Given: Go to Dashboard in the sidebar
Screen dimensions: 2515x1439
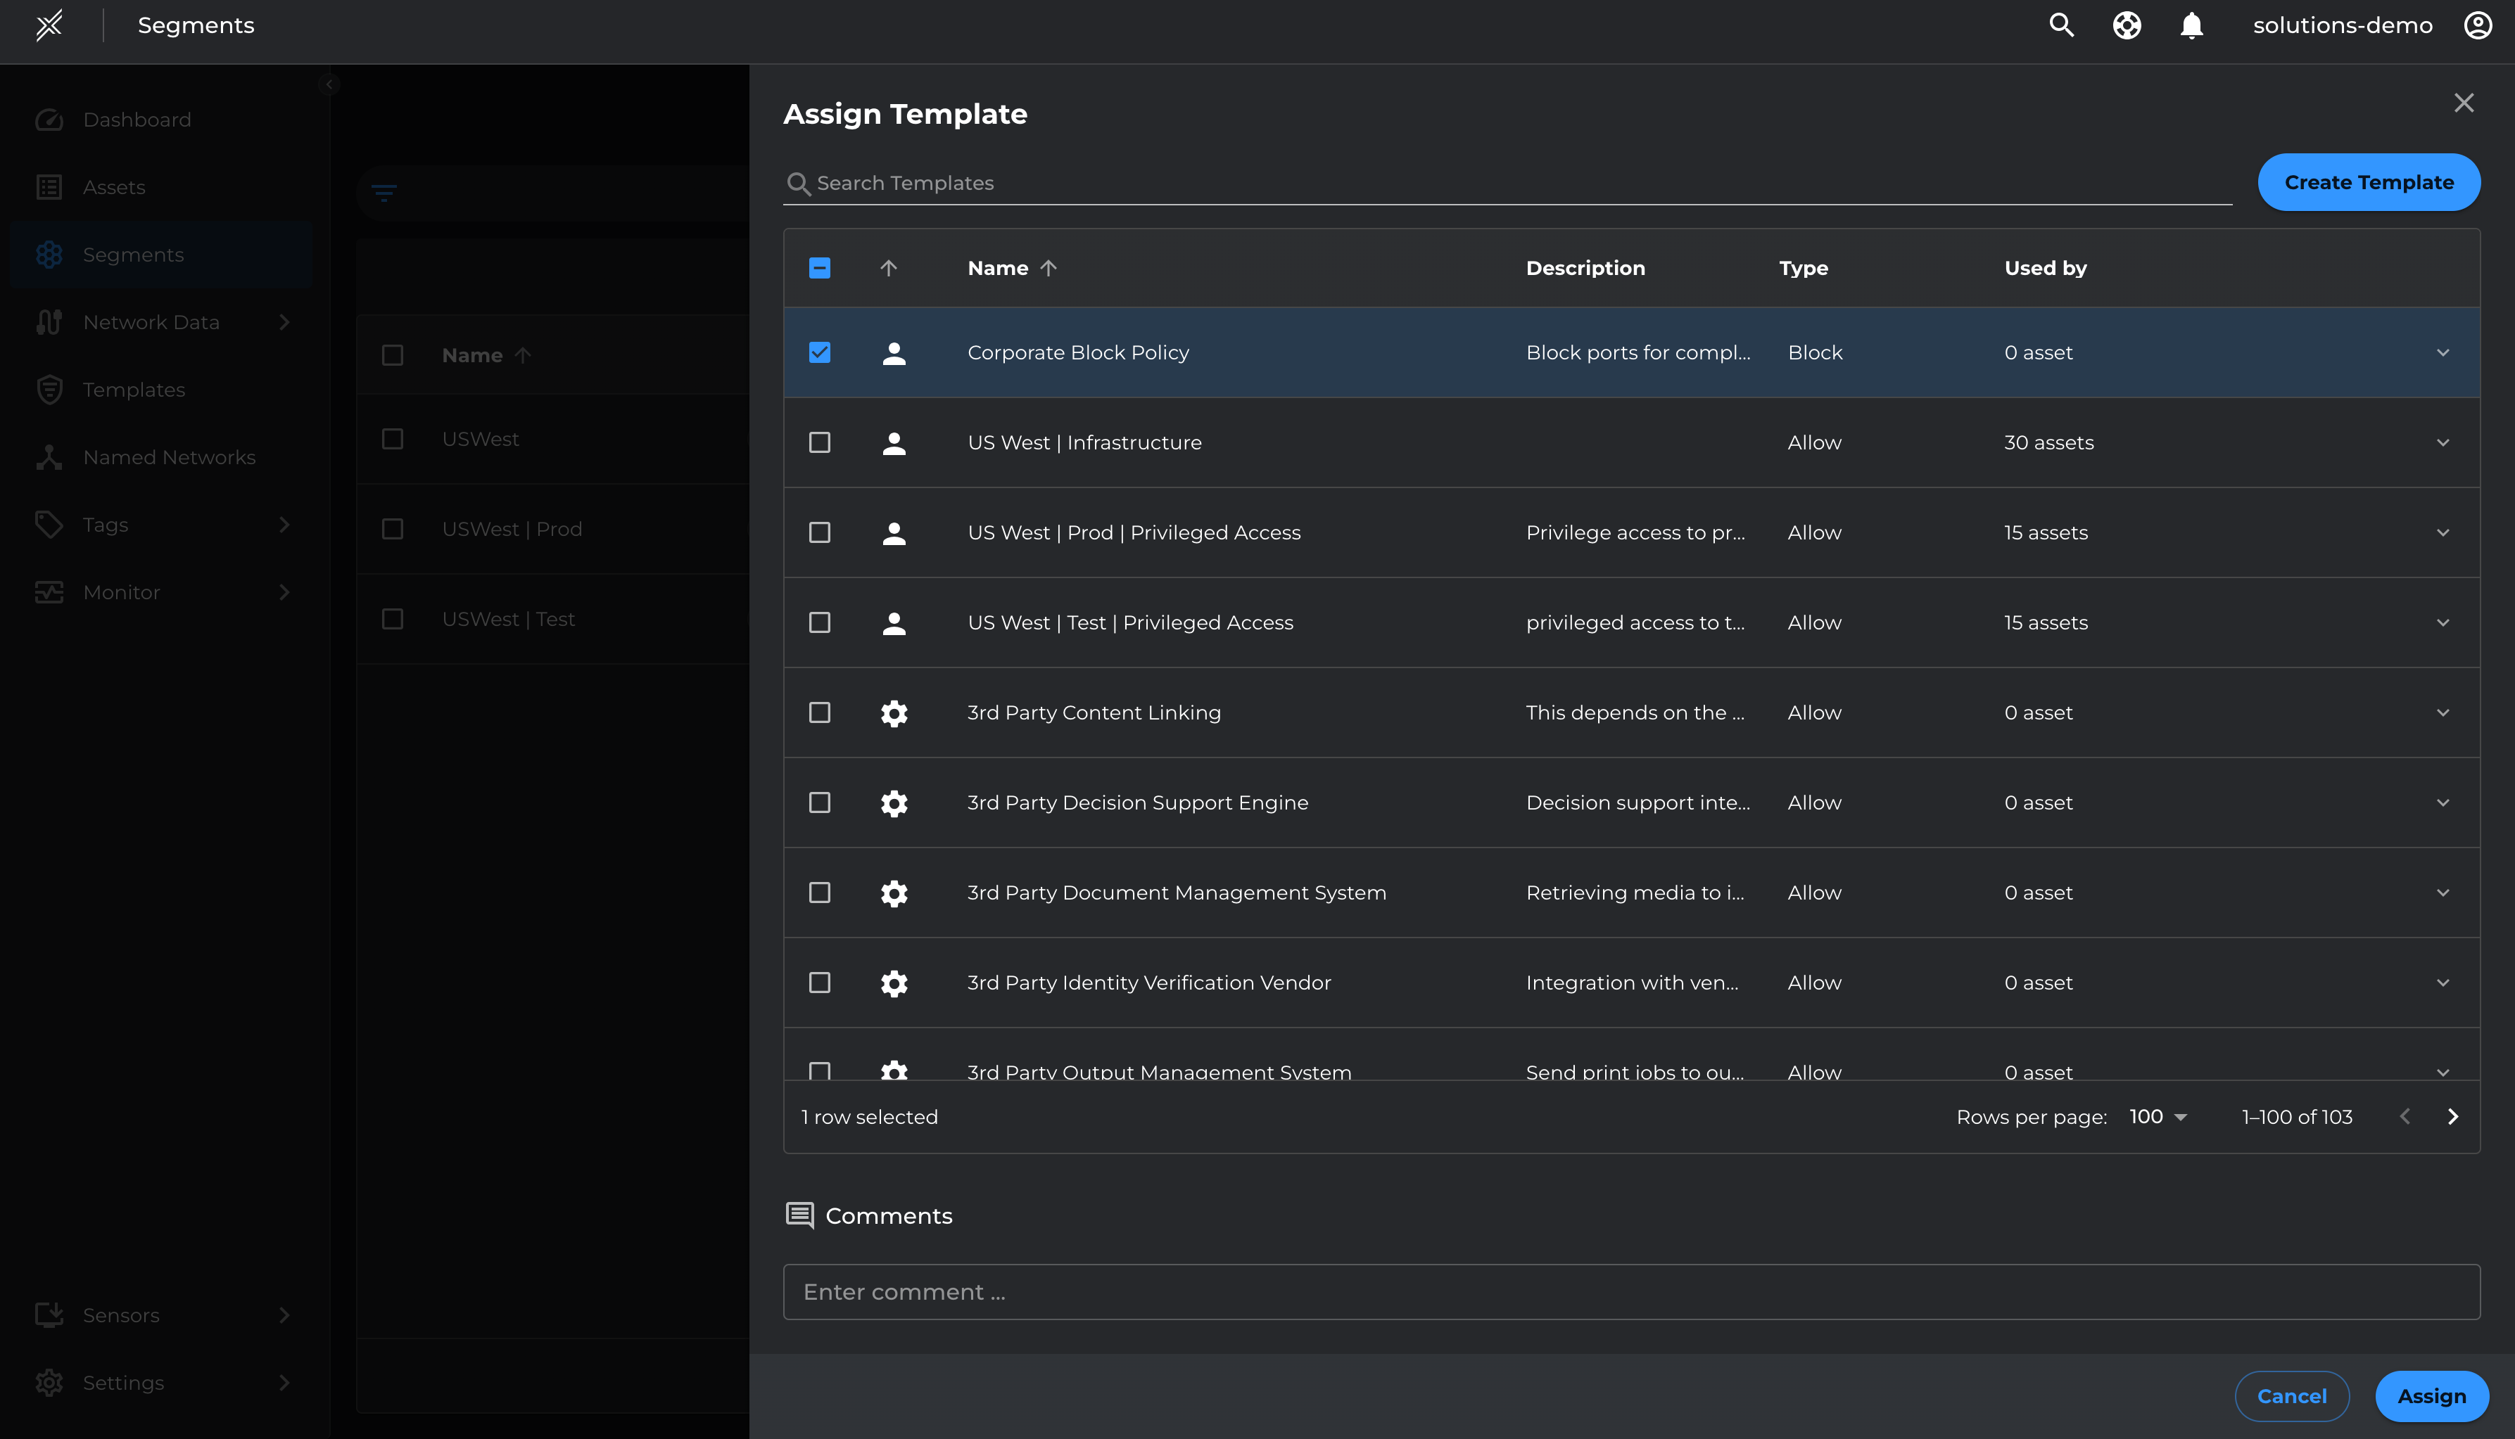Looking at the screenshot, I should click(137, 120).
